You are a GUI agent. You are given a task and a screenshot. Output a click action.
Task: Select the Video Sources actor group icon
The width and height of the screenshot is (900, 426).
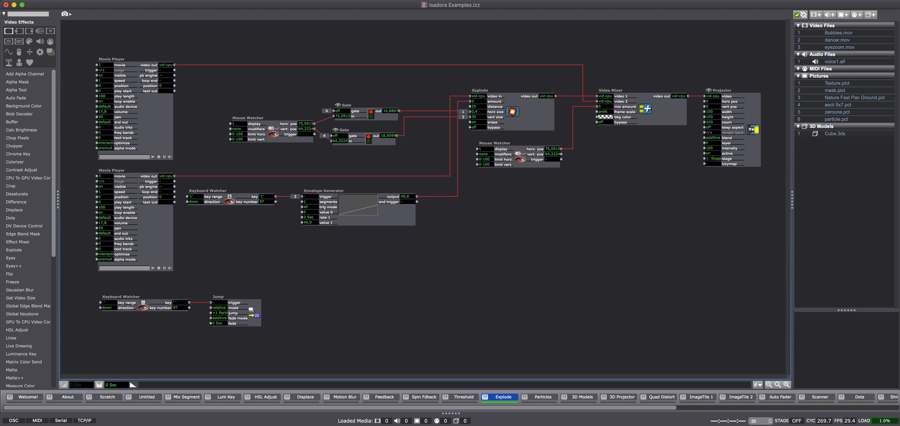coord(19,31)
